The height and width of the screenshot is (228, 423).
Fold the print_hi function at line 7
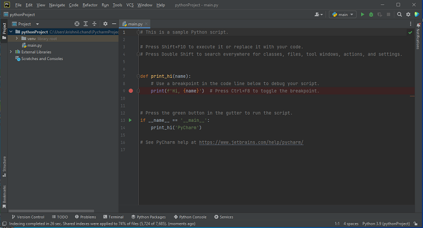(138, 76)
